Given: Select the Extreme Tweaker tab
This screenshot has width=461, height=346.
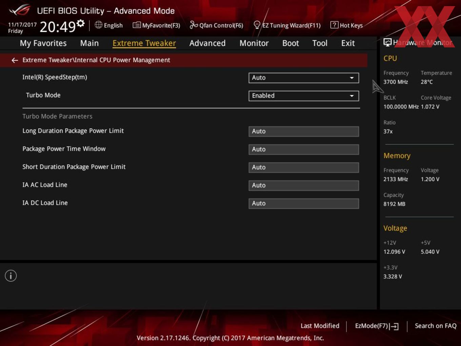Looking at the screenshot, I should click(x=144, y=43).
